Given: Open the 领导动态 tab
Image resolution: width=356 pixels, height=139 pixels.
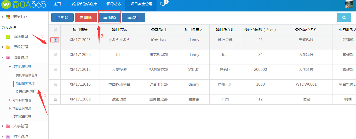Looking at the screenshot, I should [114, 4].
